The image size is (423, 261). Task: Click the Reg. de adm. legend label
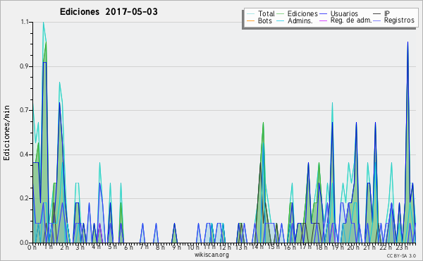(351, 20)
